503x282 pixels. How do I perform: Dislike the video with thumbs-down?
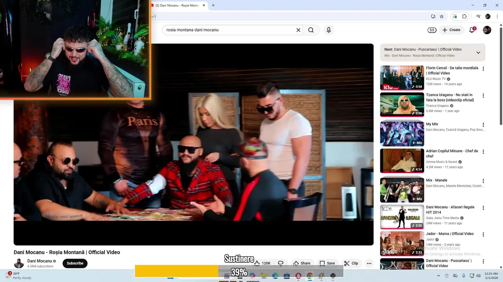click(x=281, y=263)
